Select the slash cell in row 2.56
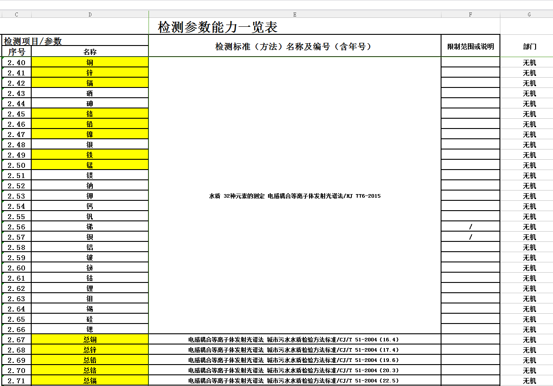 tap(470, 226)
